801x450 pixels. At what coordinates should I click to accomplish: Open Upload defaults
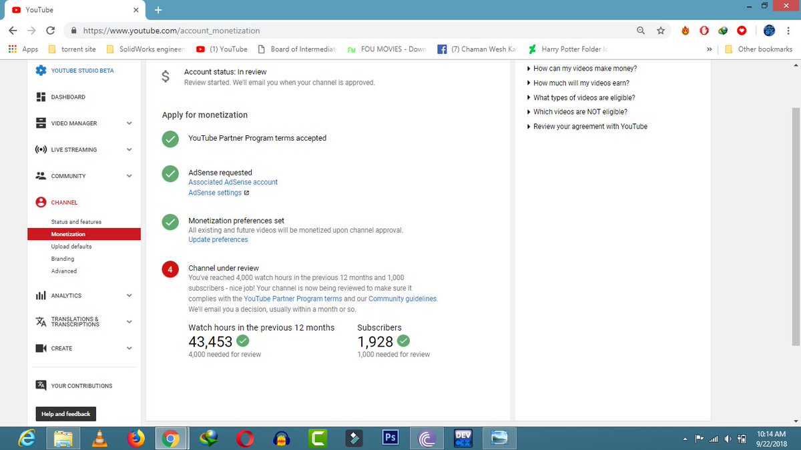tap(71, 247)
